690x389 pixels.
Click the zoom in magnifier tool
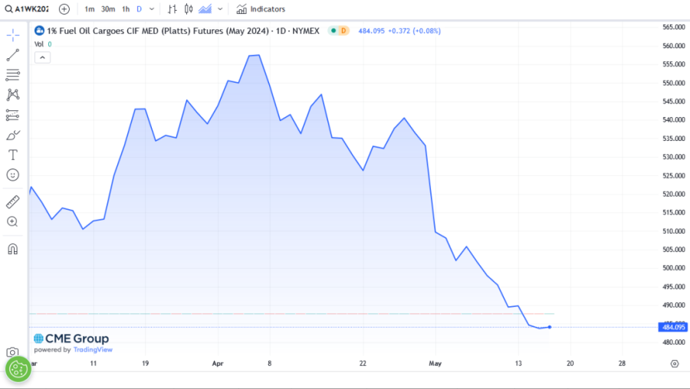coord(13,221)
